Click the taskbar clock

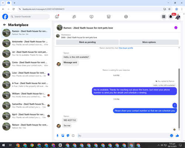[172, 145]
